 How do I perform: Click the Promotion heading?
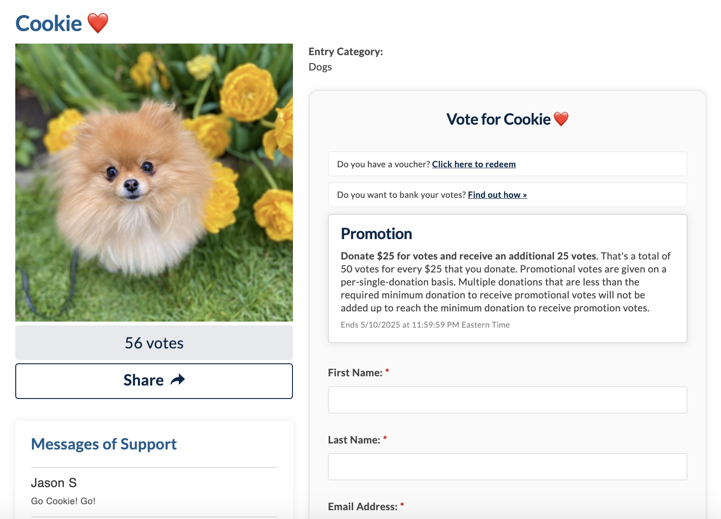coord(376,234)
